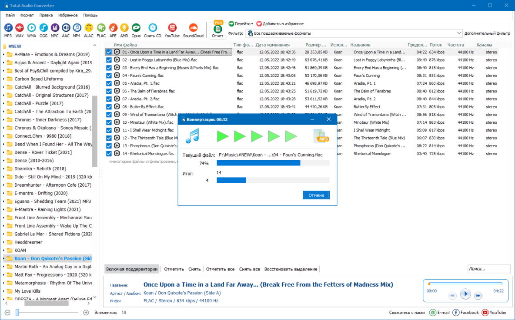Screen dimensions: 515x320
Task: Open the Фильтр formats dropdown
Action: (354, 33)
